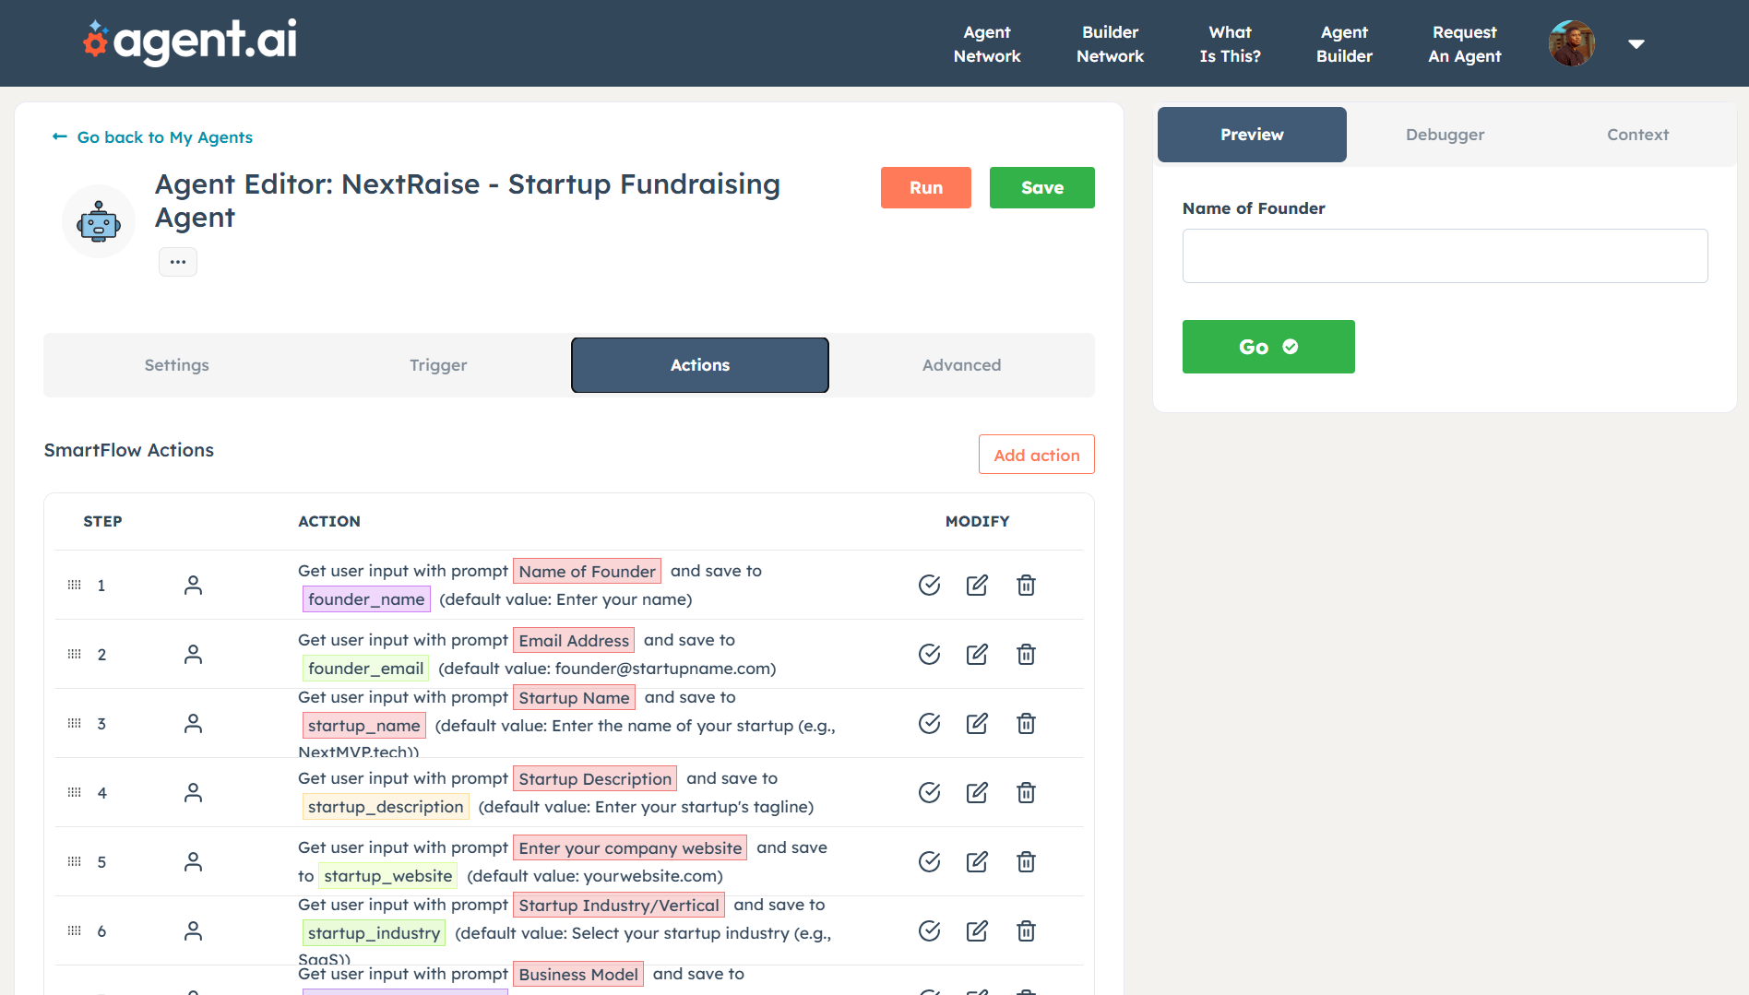Screen dimensions: 1749x995
Task: Open Agent Builder page
Action: (x=1344, y=43)
